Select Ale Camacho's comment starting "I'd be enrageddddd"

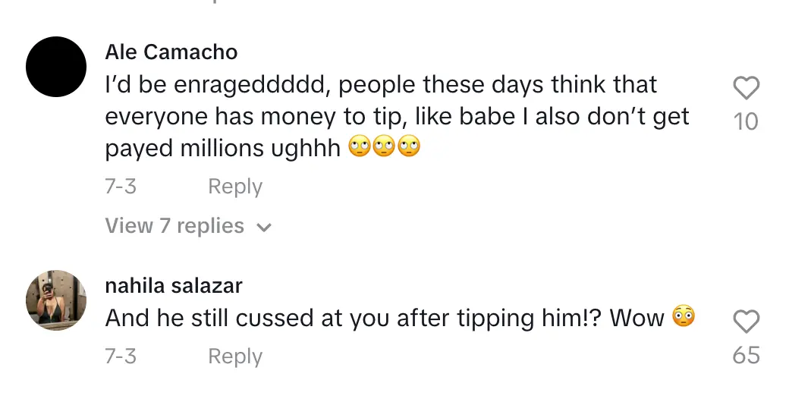(x=381, y=84)
